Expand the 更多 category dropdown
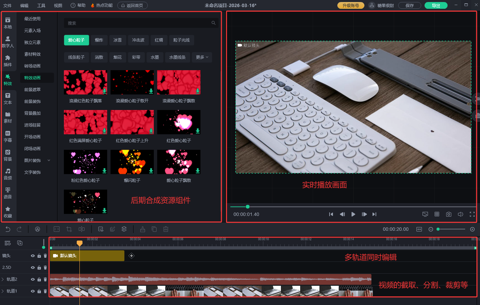The width and height of the screenshot is (480, 305). pos(202,57)
